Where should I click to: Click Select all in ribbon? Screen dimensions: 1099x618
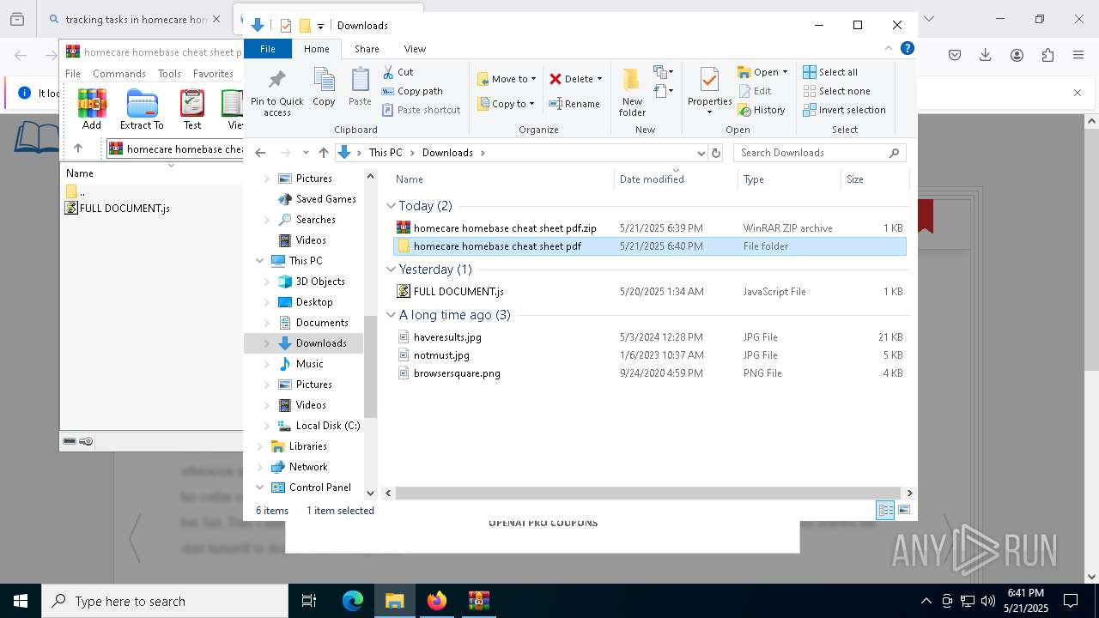coord(830,72)
